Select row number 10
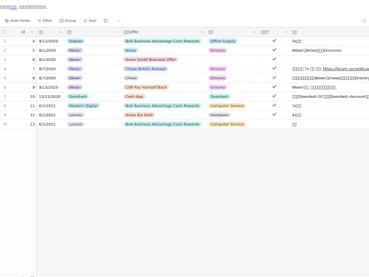This screenshot has height=277, width=369. tap(5, 124)
